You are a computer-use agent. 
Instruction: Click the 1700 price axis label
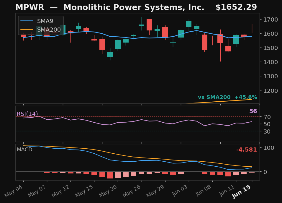tap(271, 20)
